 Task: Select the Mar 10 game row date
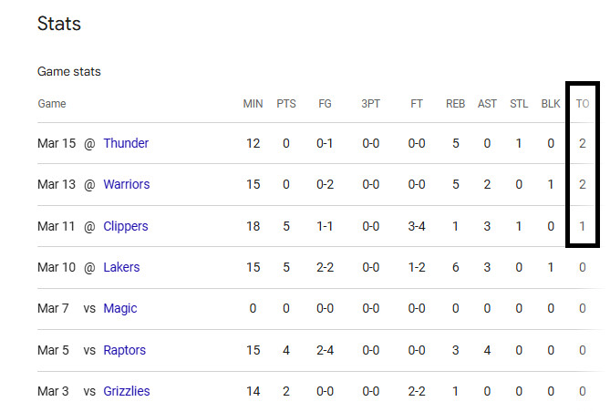(57, 267)
